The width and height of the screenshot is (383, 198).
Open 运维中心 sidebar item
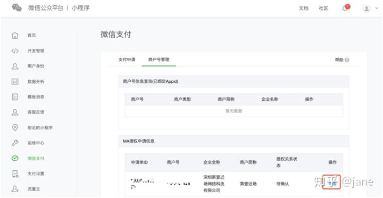pyautogui.click(x=36, y=143)
